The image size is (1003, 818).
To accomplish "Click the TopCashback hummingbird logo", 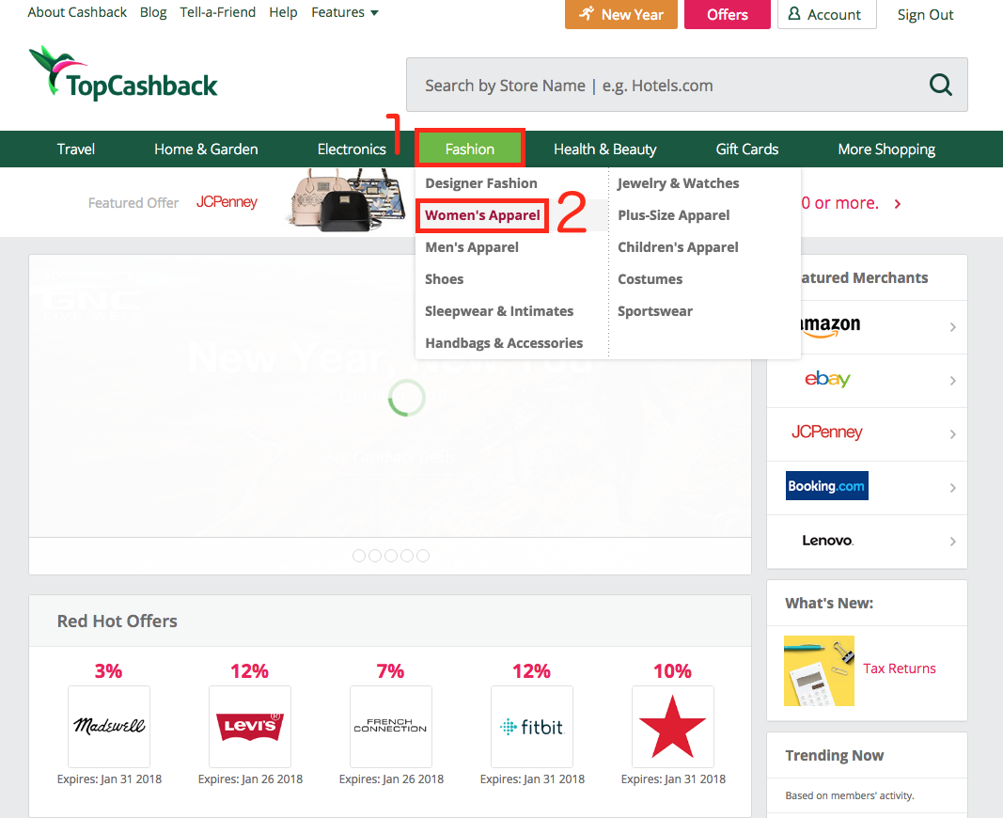I will coord(123,74).
